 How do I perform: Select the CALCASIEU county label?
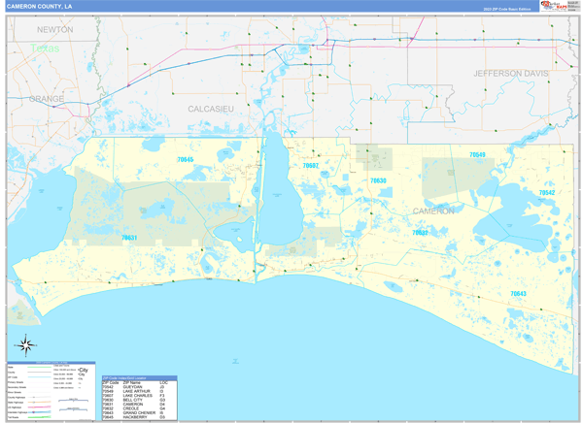pos(211,109)
